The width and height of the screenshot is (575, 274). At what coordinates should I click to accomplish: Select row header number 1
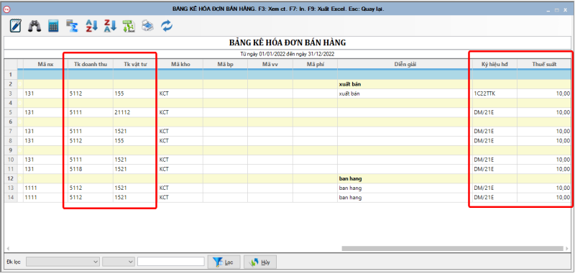click(x=11, y=75)
